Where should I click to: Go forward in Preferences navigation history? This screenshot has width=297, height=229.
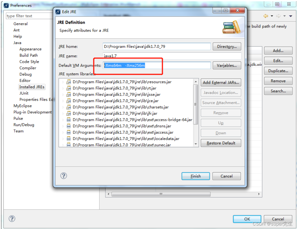click(x=278, y=16)
